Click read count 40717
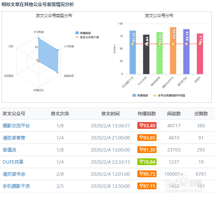 174,125
